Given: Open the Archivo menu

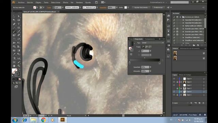Looking at the screenshot, I should tap(21, 2).
